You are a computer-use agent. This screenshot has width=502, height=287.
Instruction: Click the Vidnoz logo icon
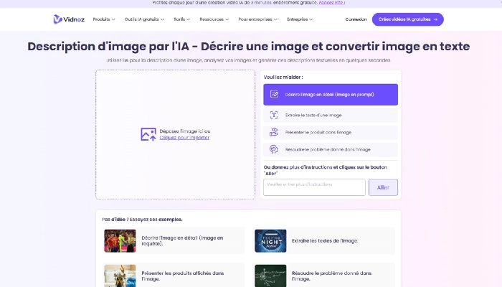click(57, 19)
